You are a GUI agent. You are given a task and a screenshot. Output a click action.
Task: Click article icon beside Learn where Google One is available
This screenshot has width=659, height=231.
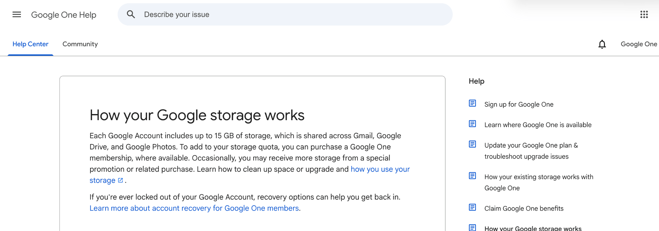(x=472, y=124)
